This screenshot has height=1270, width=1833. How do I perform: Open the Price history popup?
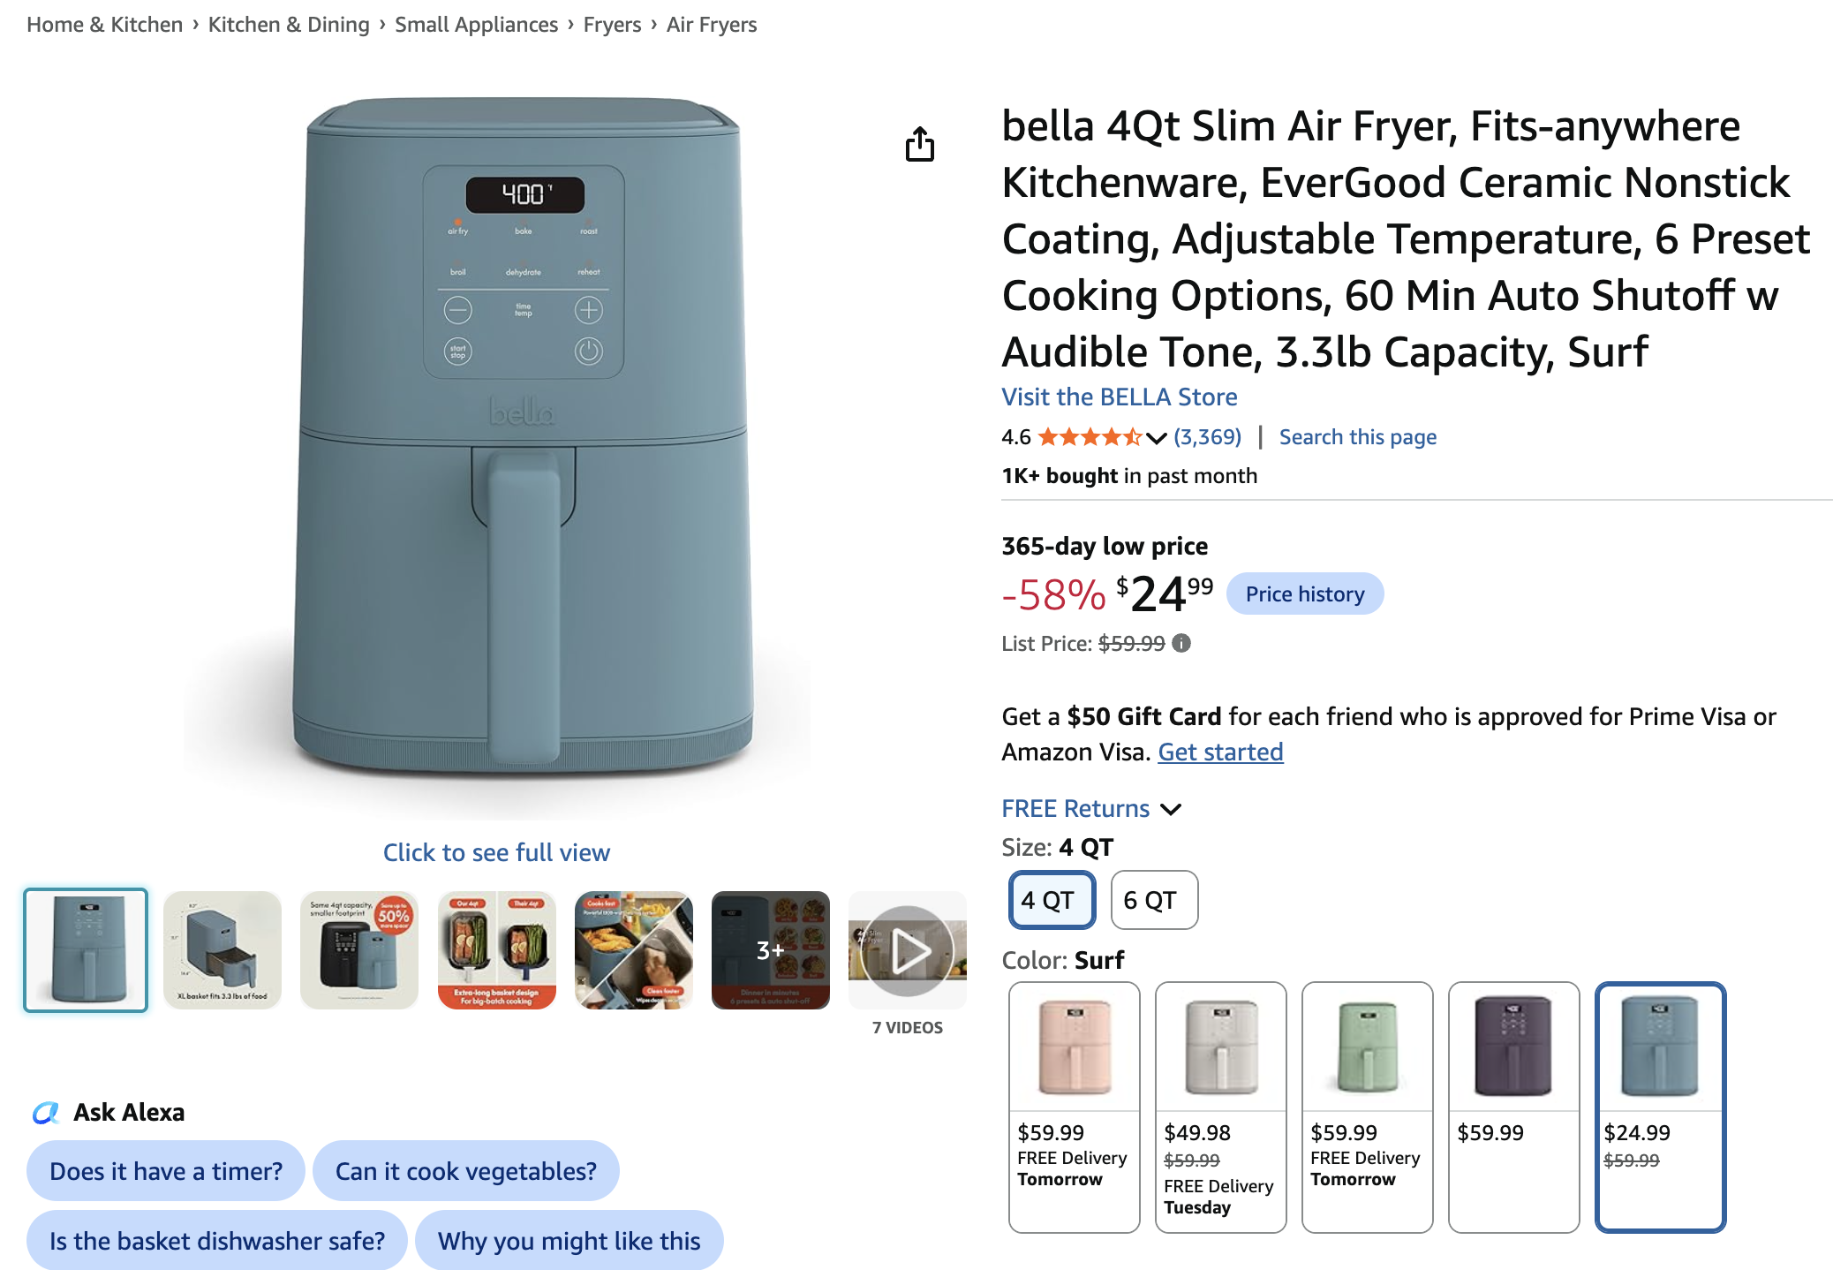[x=1305, y=594]
